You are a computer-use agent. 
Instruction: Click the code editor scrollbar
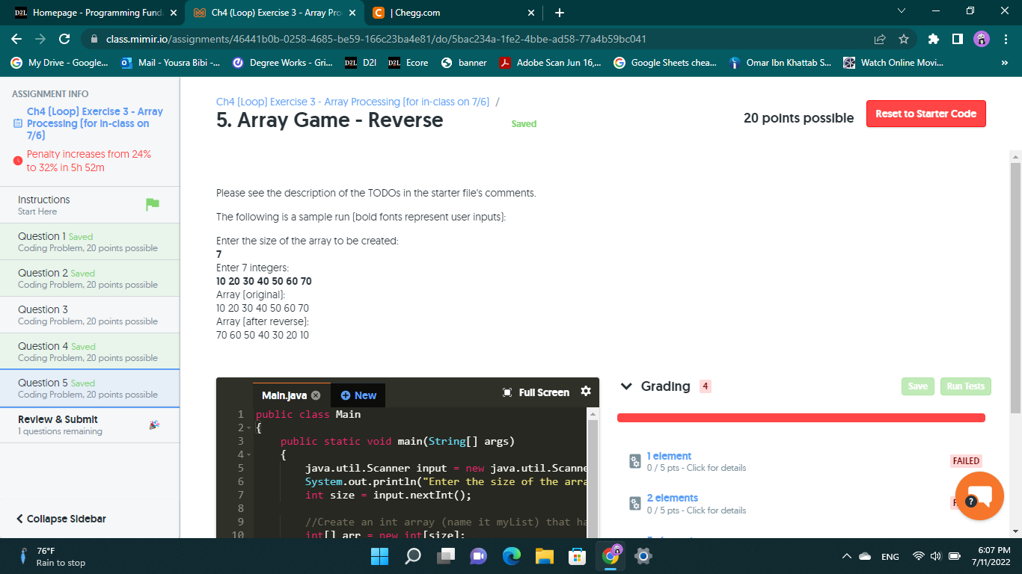tap(593, 478)
